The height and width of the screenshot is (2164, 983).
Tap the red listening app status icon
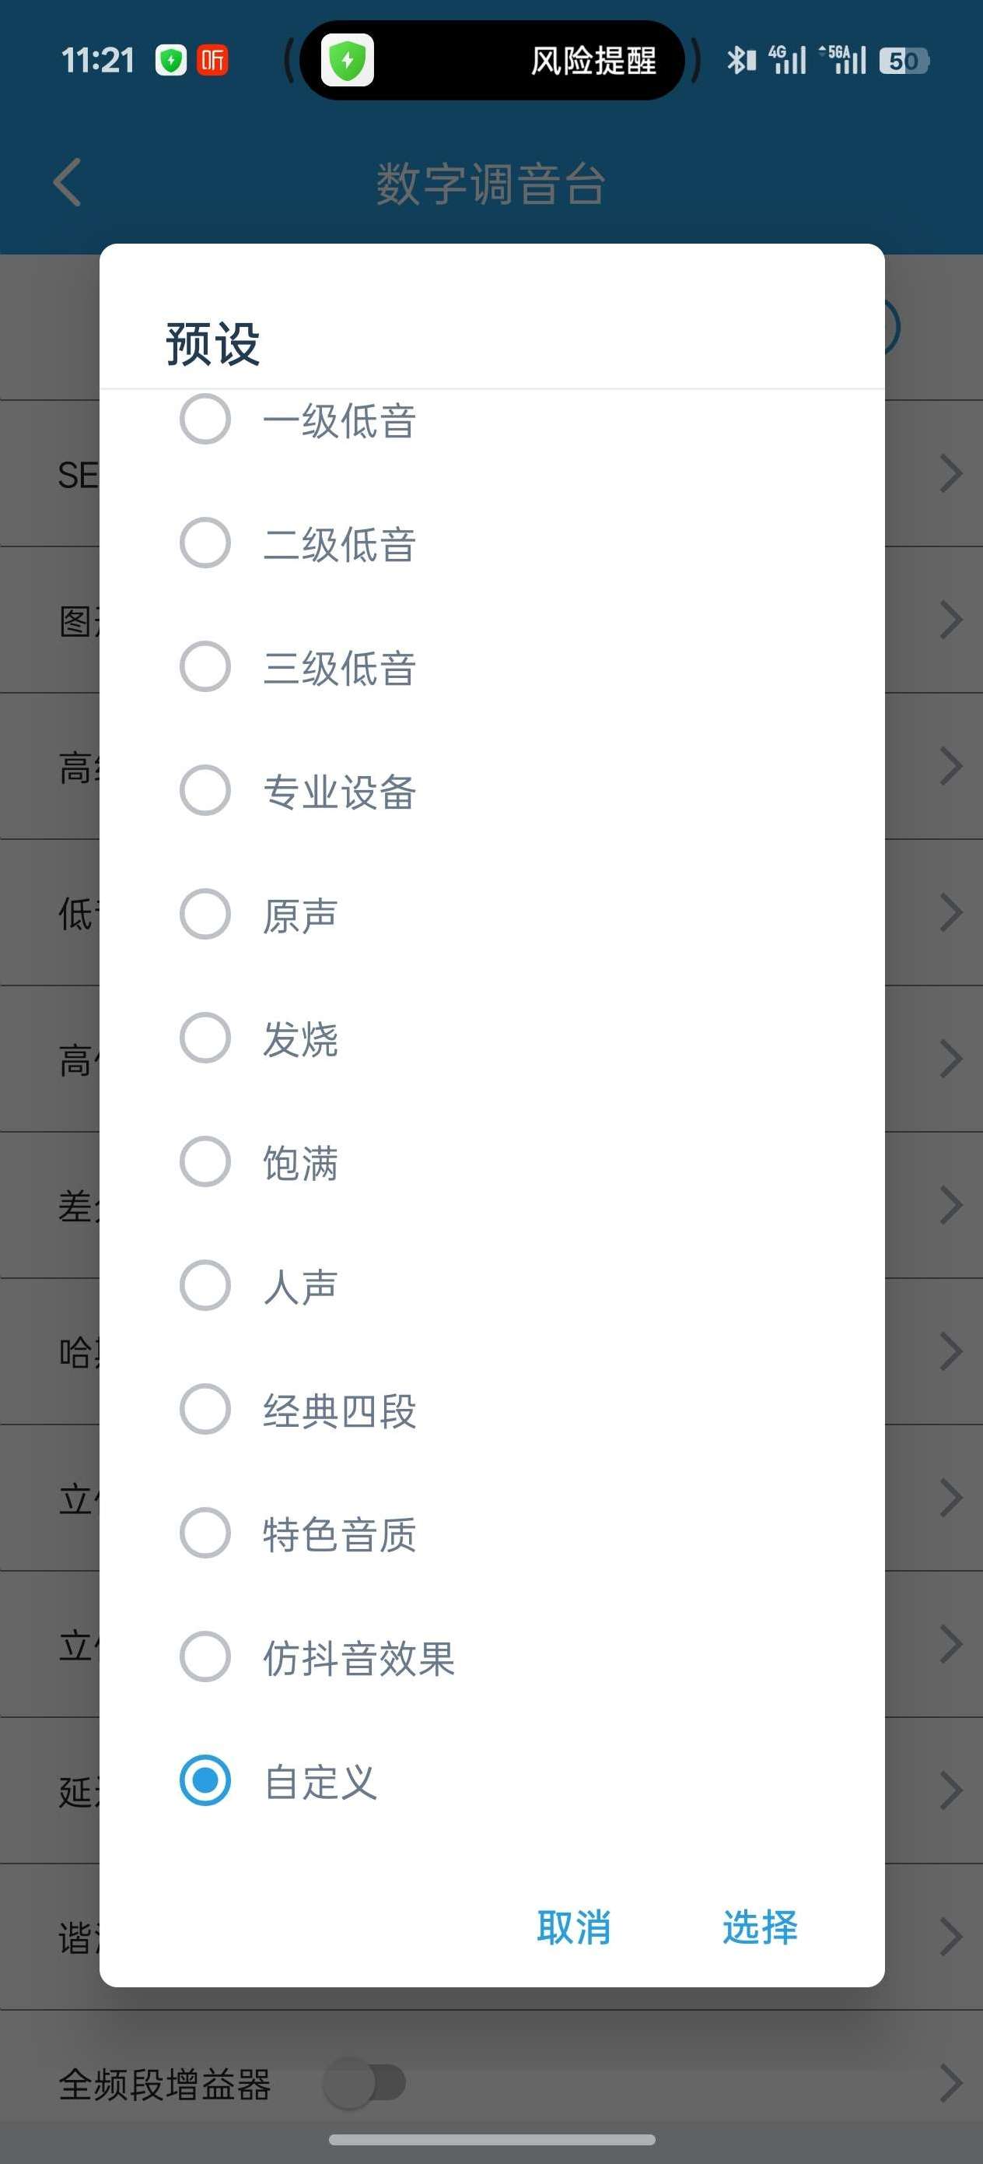[212, 61]
